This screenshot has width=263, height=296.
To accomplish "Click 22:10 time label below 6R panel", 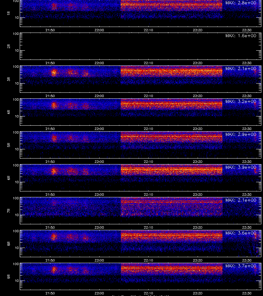I will pos(149,194).
